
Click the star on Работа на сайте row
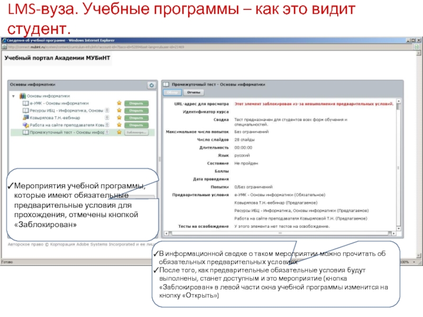[119, 125]
